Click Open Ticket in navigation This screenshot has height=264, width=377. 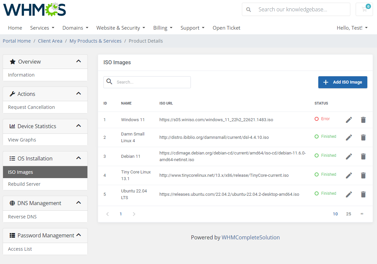pos(226,28)
